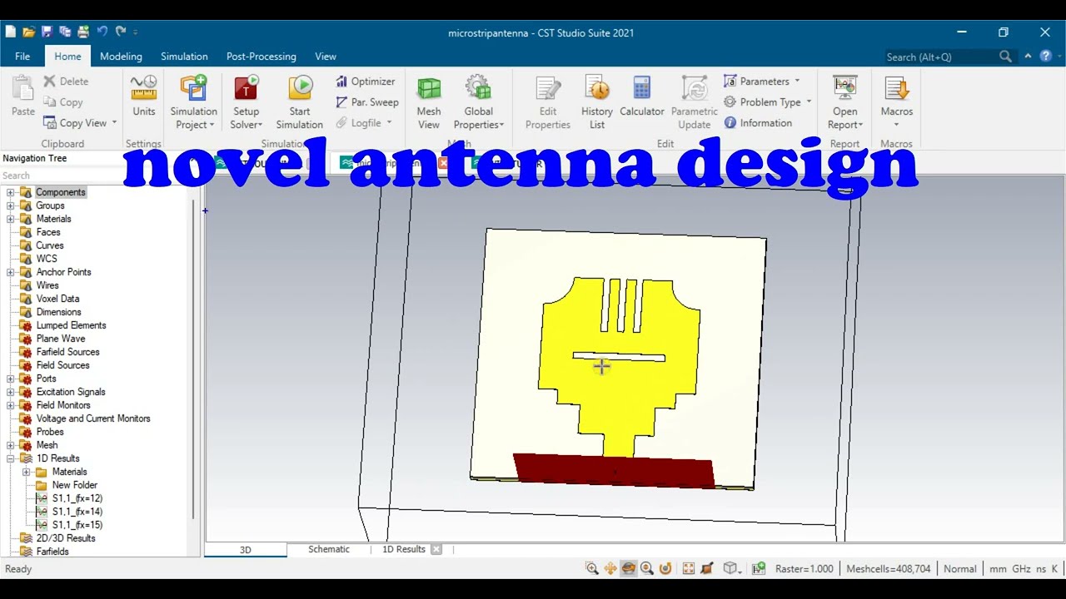Click the Copy View button
Screen dimensions: 1066x599
click(x=81, y=123)
